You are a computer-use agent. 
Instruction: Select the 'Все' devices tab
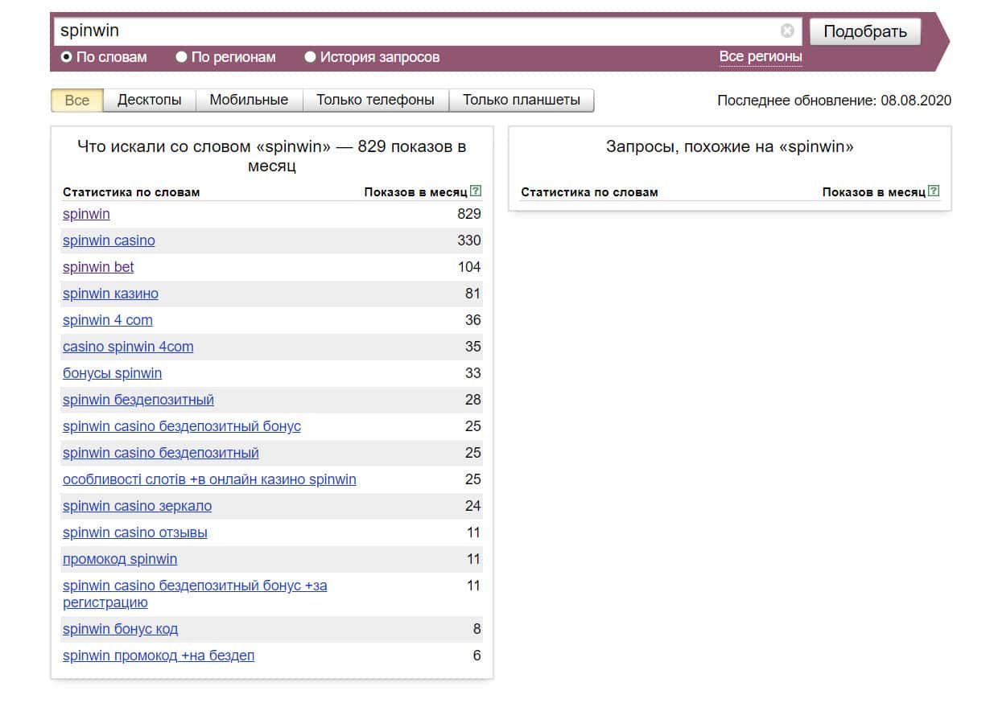pyautogui.click(x=77, y=101)
